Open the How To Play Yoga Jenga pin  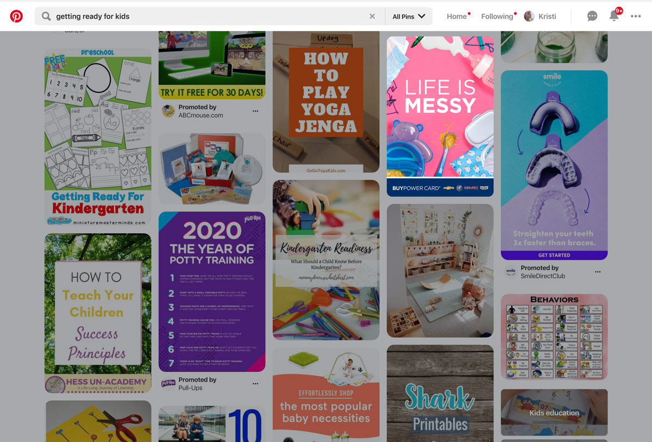pos(326,102)
